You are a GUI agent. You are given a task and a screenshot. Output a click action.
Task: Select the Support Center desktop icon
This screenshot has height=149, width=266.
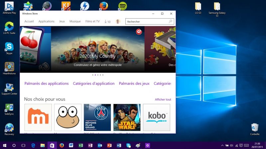point(9,89)
